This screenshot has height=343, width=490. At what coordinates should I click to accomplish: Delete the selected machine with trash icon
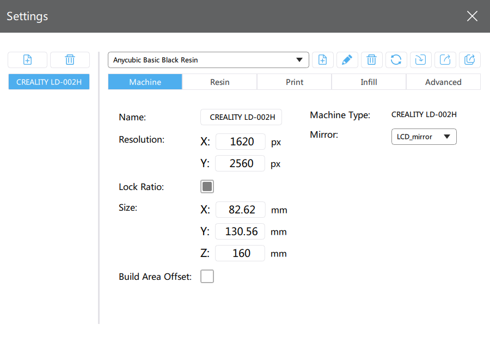pos(70,60)
